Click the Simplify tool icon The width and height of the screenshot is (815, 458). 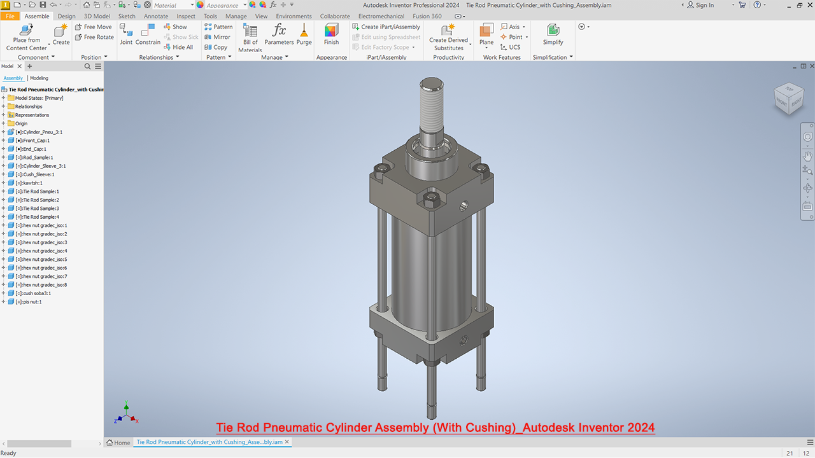tap(553, 34)
